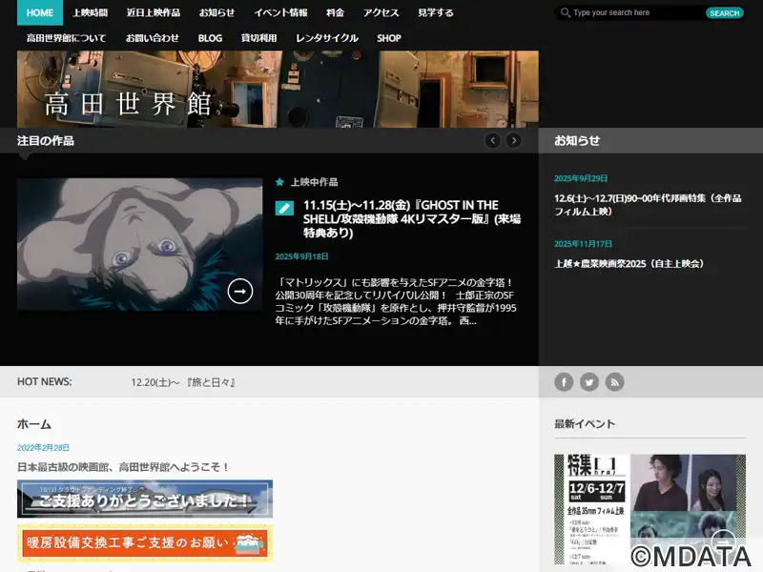Open the お問い合わせ menu item
Screen dimensions: 763x572
[x=153, y=38]
